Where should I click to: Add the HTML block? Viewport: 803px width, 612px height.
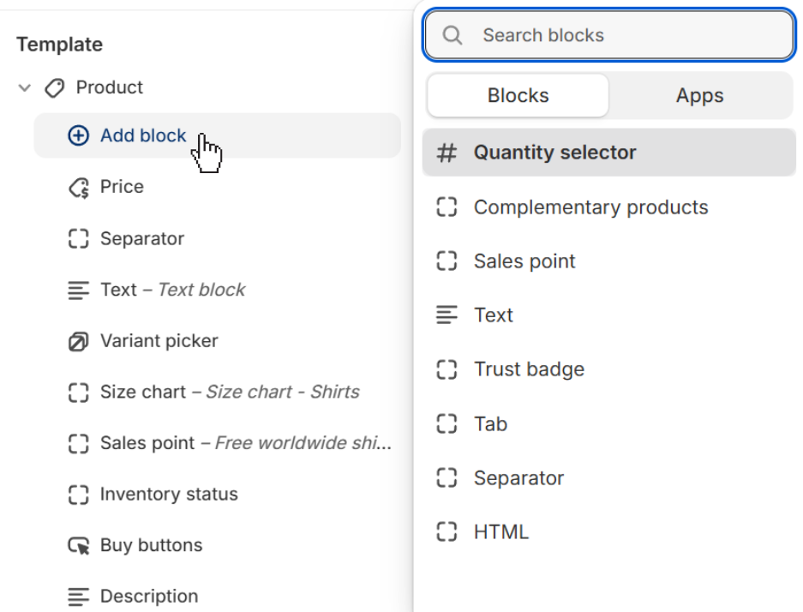(500, 531)
